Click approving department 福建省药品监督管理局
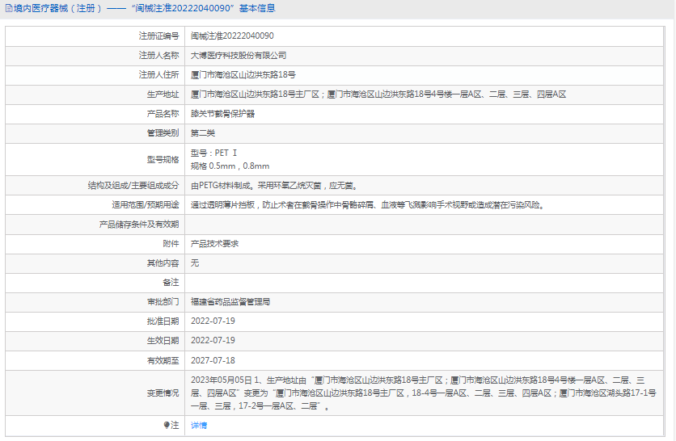The height and width of the screenshot is (441, 676). 230,301
